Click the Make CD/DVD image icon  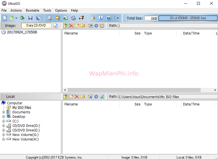tap(49, 18)
